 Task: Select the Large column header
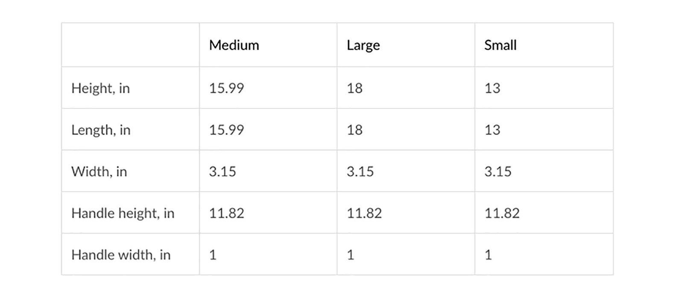point(363,45)
